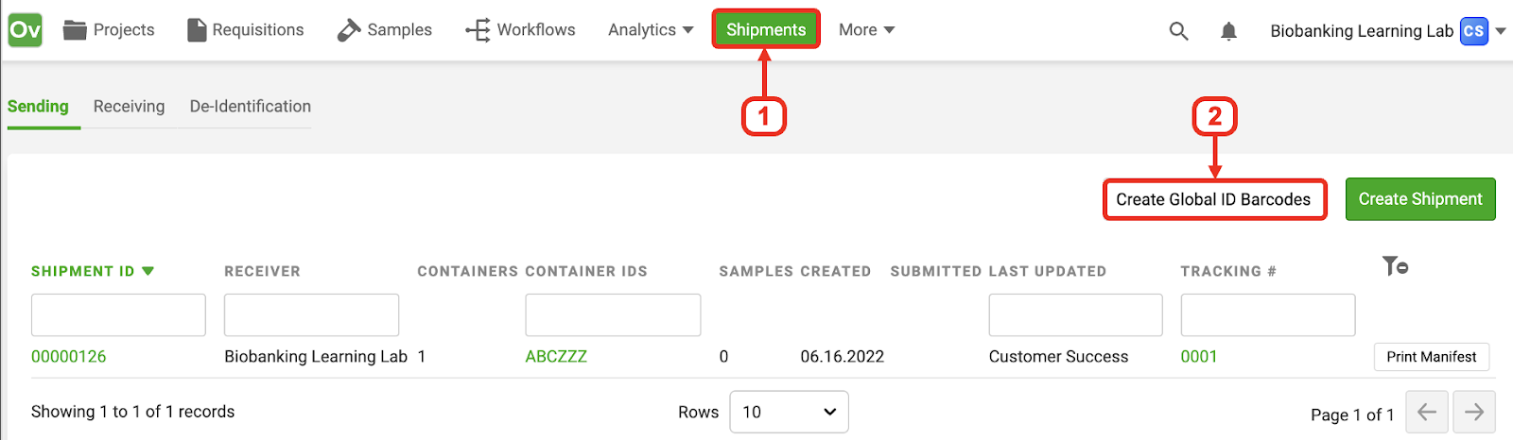The height and width of the screenshot is (440, 1513).
Task: Click the CS user avatar badge
Action: 1474,31
